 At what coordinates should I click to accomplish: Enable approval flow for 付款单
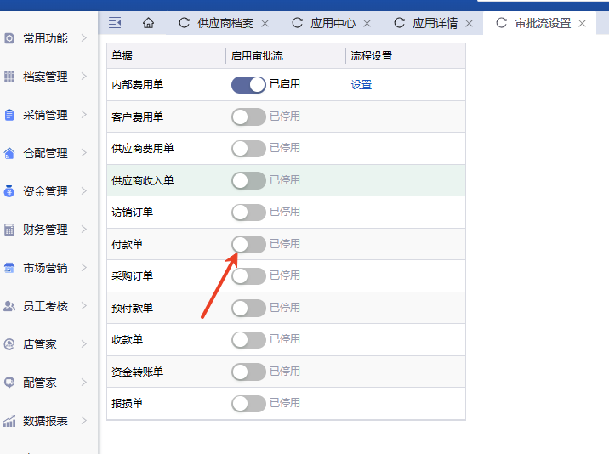click(x=248, y=244)
